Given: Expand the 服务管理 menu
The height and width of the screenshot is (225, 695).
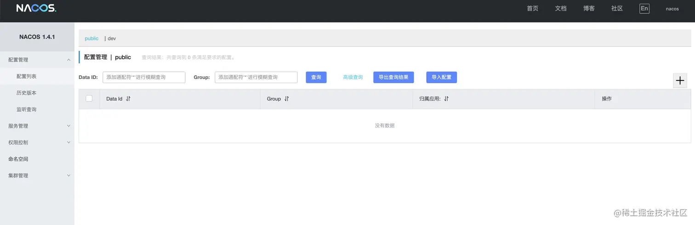Looking at the screenshot, I should (x=37, y=126).
